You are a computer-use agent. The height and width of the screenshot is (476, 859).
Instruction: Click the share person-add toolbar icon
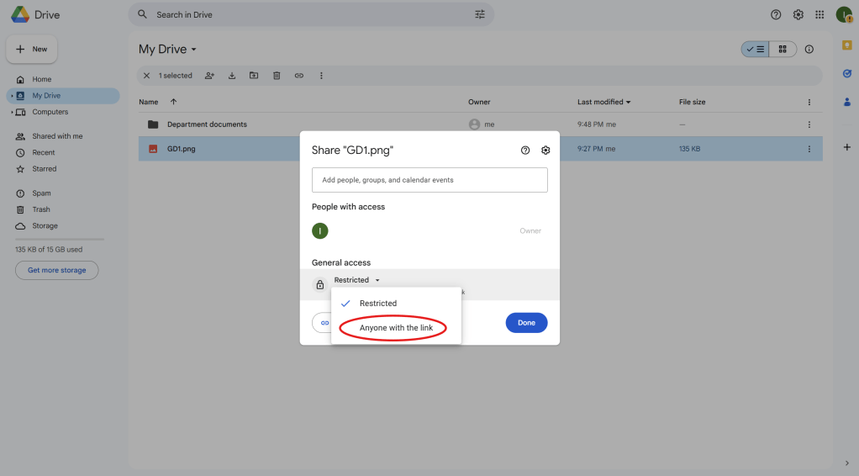[209, 76]
